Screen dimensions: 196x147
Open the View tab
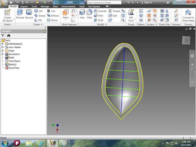[55, 6]
